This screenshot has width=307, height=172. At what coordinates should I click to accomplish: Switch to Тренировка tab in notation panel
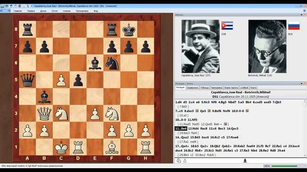pyautogui.click(x=216, y=88)
